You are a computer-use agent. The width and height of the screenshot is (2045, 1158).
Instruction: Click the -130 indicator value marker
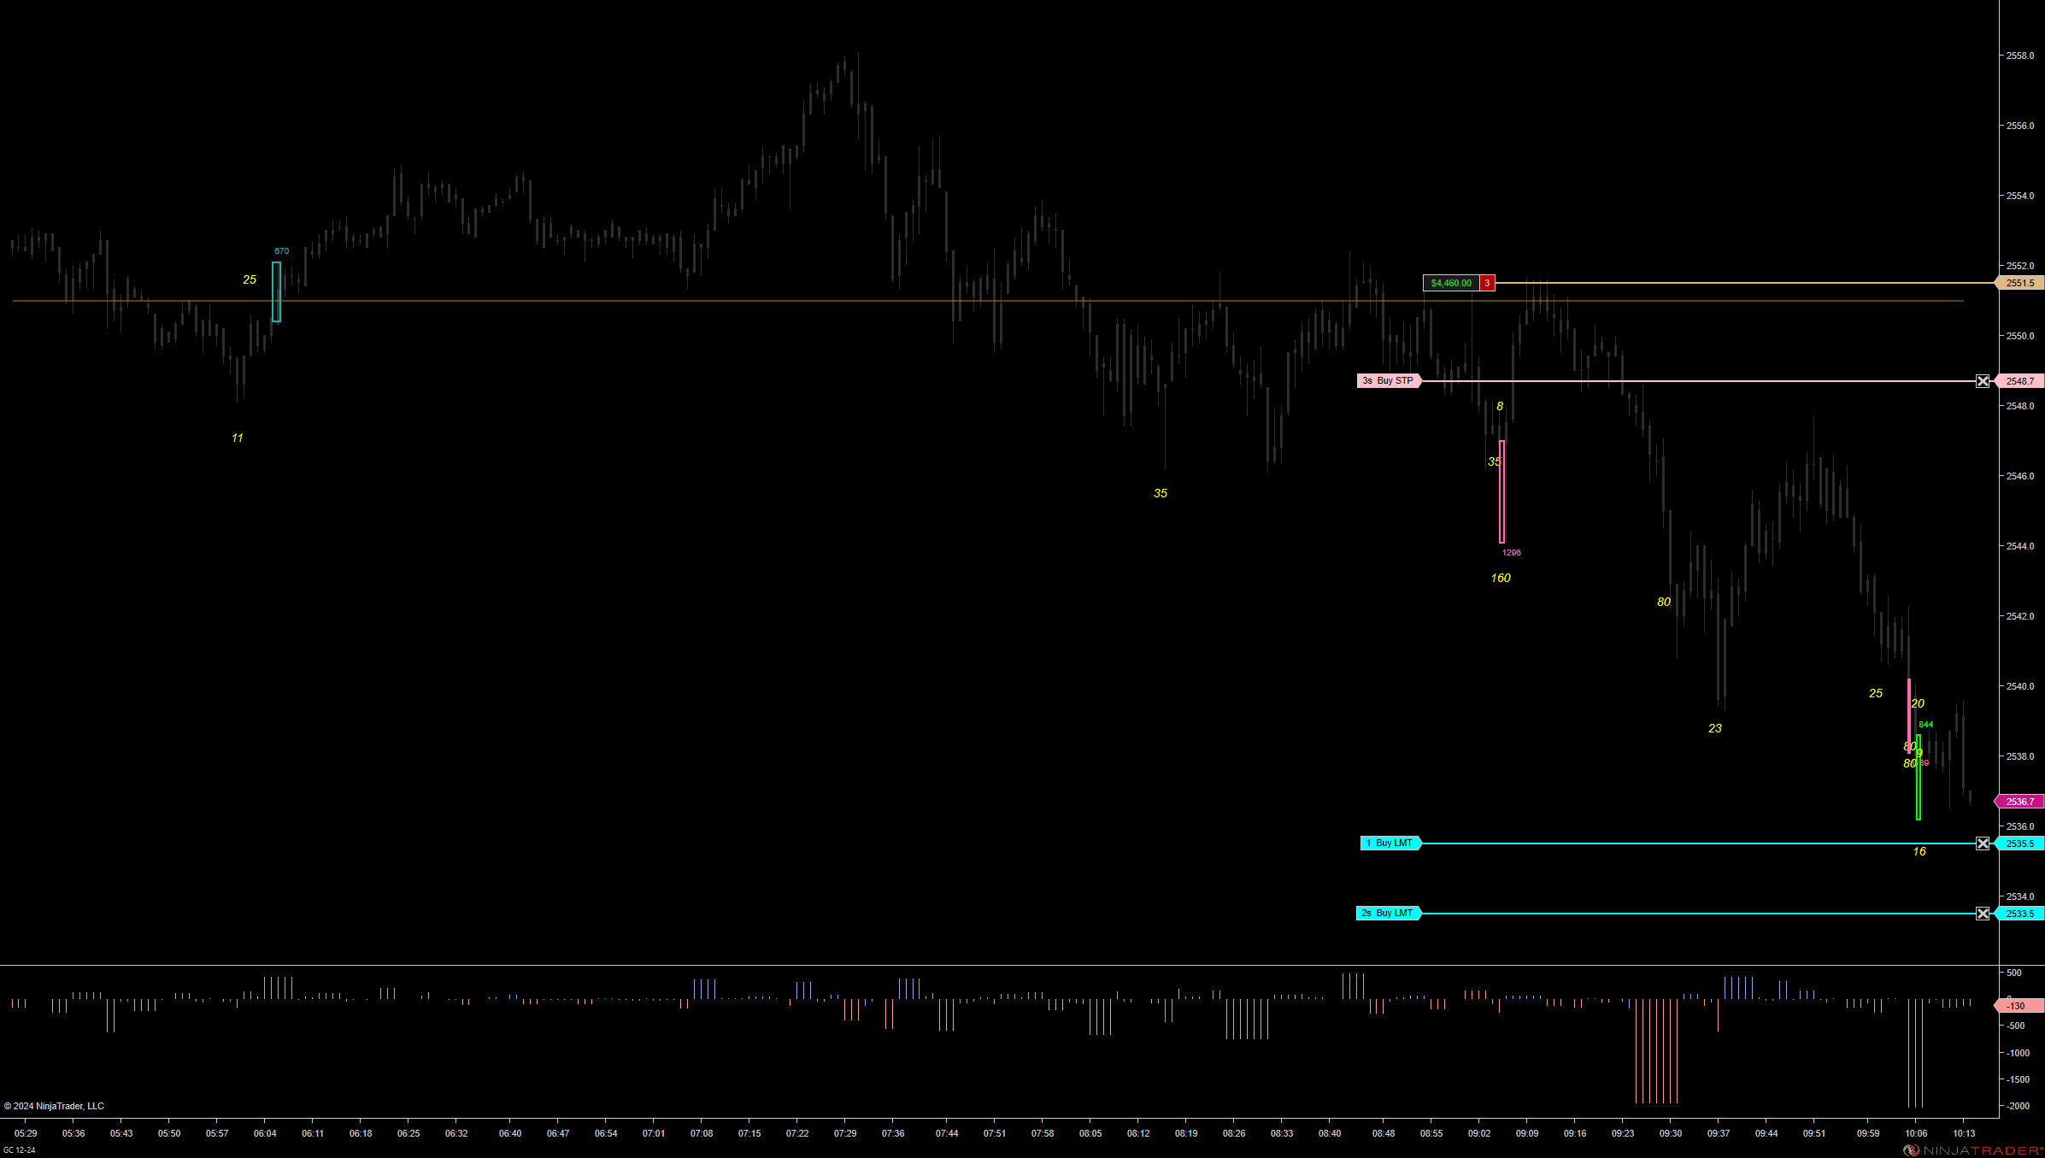click(x=2019, y=1006)
